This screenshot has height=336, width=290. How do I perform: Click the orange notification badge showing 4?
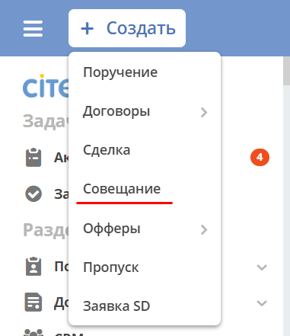(260, 158)
